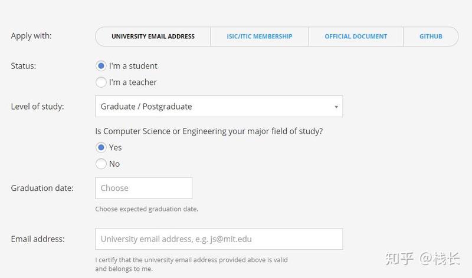Choose the GitHub apply option
The image size is (472, 278).
(431, 37)
